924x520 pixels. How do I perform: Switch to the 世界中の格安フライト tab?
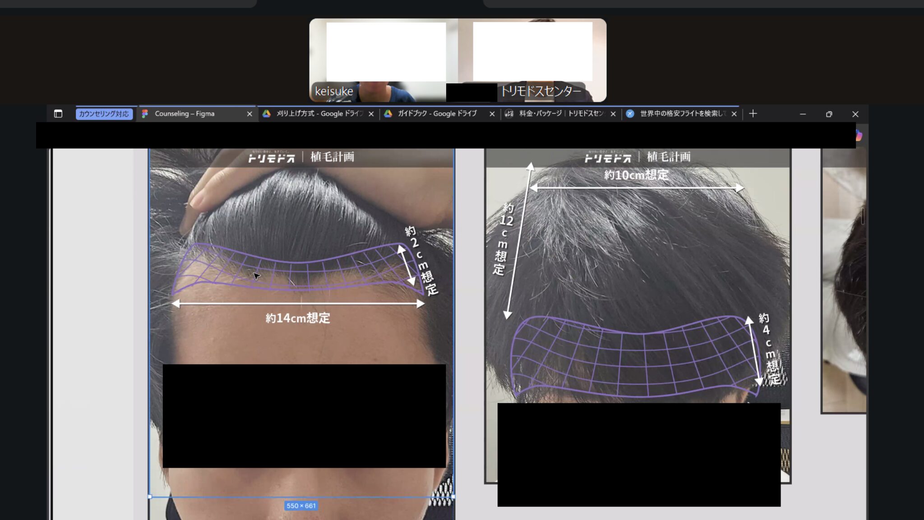click(679, 114)
